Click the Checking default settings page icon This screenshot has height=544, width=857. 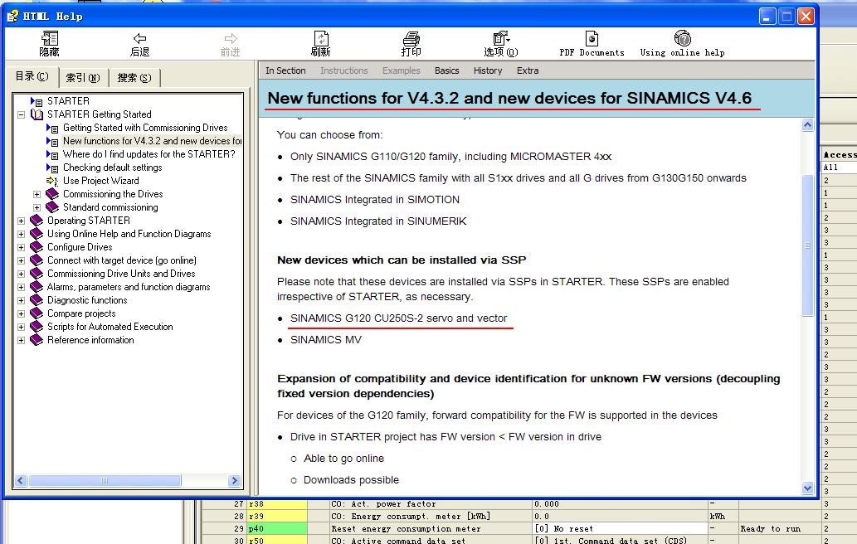[x=52, y=168]
